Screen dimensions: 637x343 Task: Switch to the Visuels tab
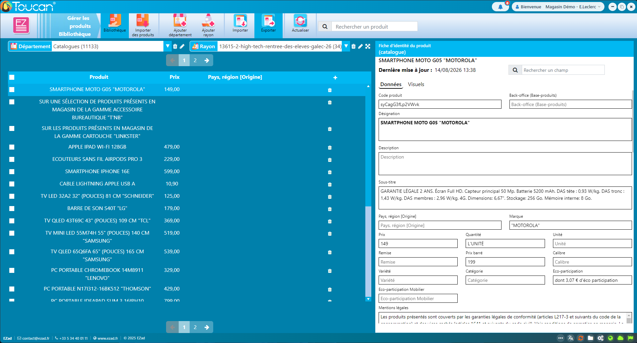[x=416, y=84]
